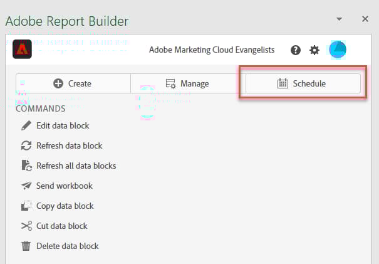The height and width of the screenshot is (264, 379).
Task: Click the blue user profile avatar
Action: click(x=338, y=50)
